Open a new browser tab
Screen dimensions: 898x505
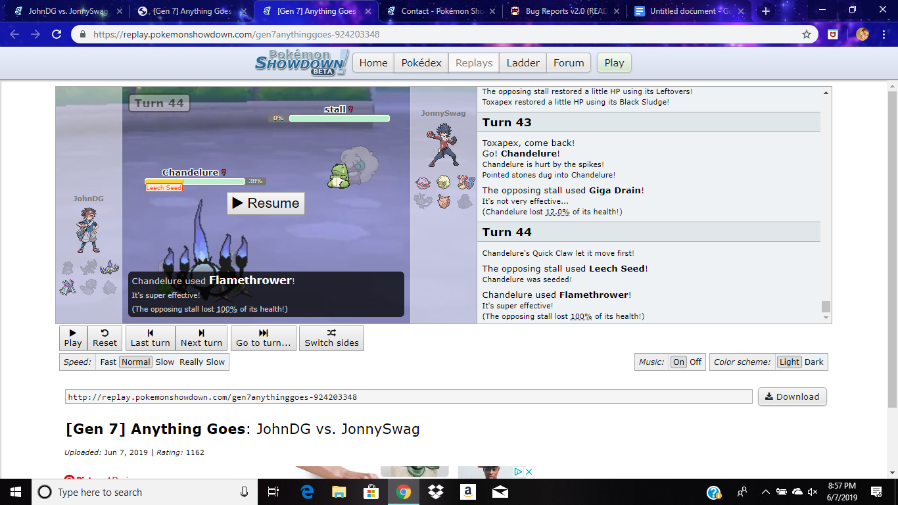[765, 11]
